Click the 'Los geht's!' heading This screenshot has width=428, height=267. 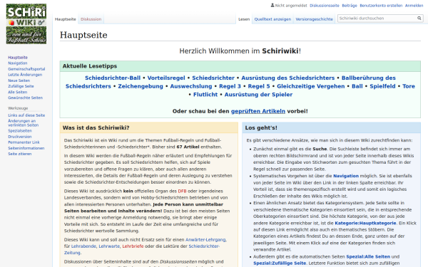tap(261, 127)
